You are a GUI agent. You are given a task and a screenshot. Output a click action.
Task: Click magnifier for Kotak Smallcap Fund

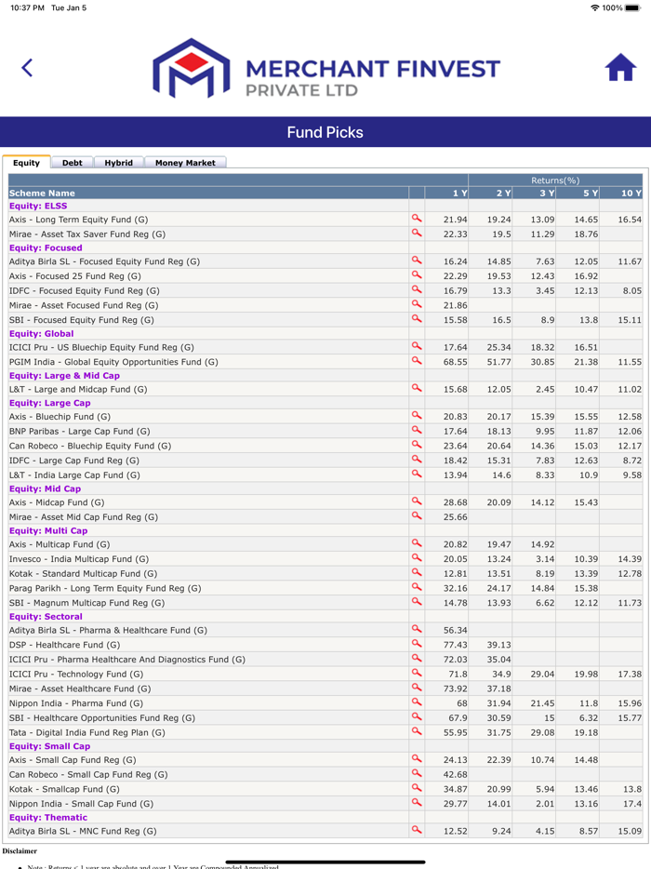click(417, 788)
